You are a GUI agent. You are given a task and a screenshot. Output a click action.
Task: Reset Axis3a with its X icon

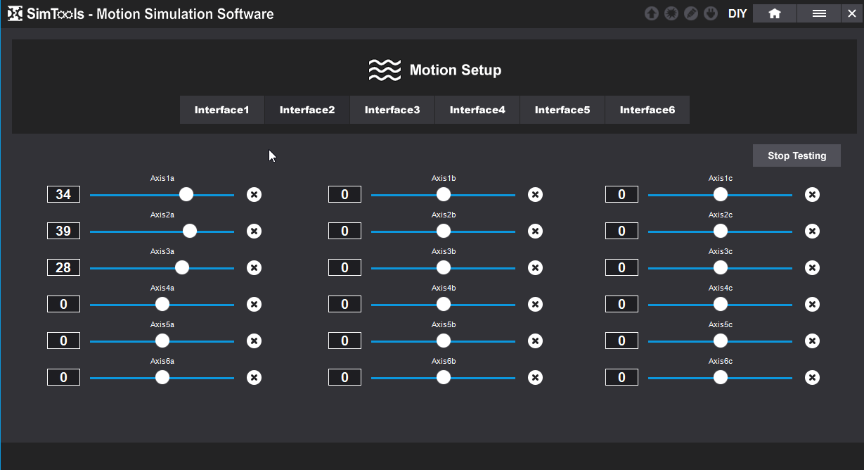(254, 267)
